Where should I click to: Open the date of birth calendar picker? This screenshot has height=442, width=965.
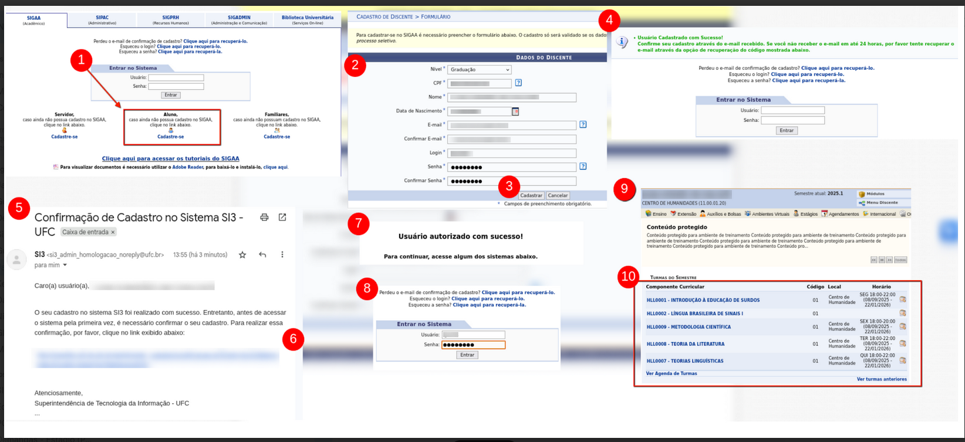pos(515,111)
